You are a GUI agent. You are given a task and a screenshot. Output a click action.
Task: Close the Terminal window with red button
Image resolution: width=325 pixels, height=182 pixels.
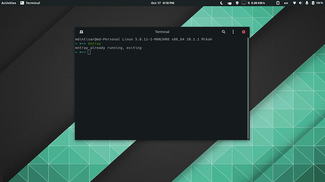click(244, 32)
